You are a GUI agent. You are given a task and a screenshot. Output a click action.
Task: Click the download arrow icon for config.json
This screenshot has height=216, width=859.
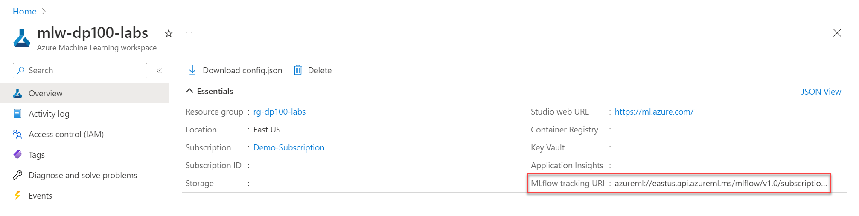coord(192,70)
